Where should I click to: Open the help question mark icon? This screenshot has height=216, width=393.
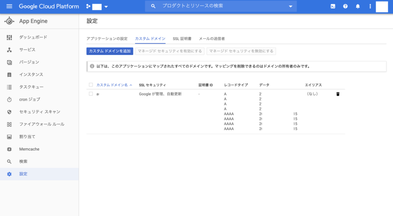click(345, 6)
